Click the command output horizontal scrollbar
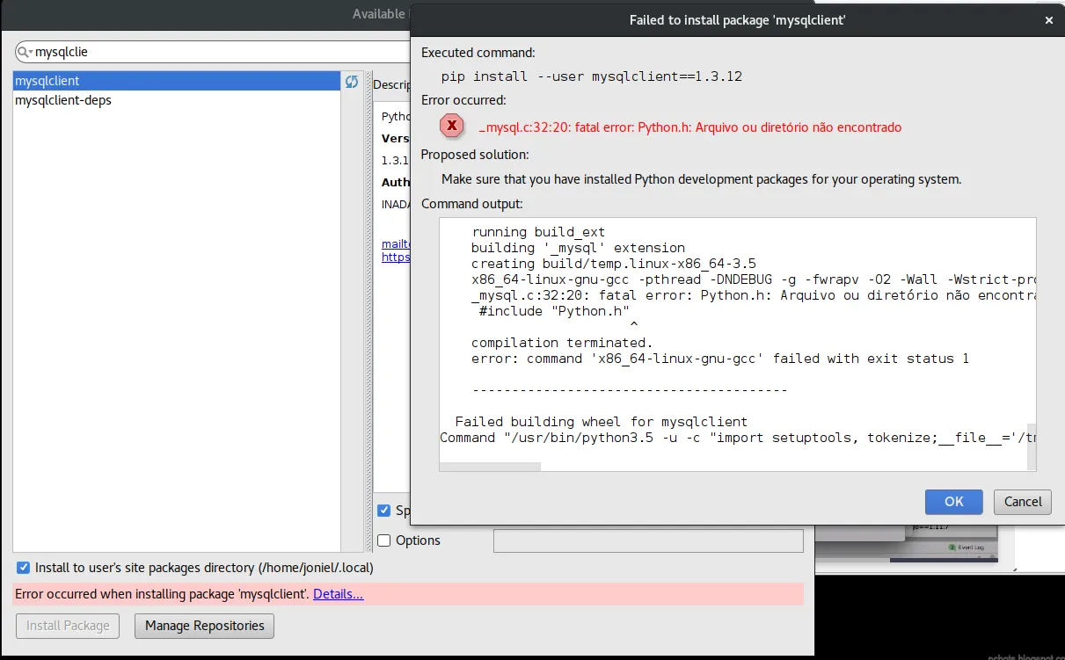1065x660 pixels. click(490, 467)
